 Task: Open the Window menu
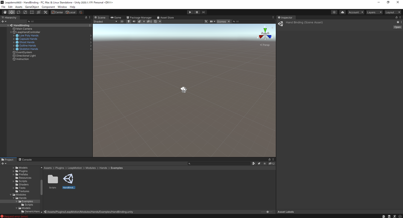tap(62, 7)
